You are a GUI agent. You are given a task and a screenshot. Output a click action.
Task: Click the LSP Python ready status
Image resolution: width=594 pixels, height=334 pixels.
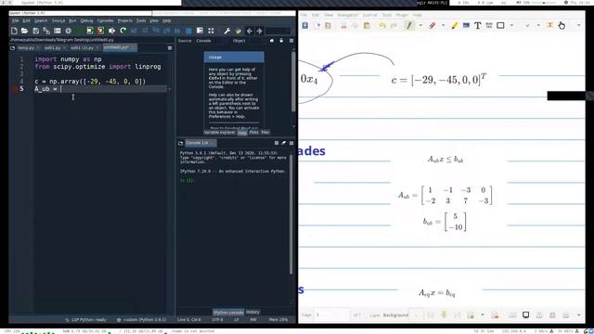(x=86, y=320)
